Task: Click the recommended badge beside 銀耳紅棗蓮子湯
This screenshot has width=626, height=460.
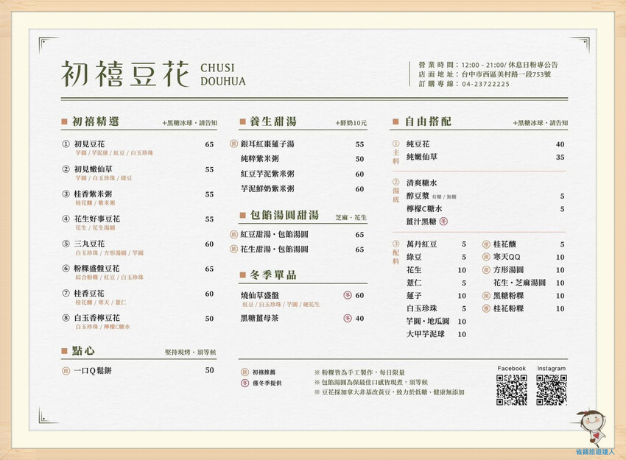Action: (233, 144)
